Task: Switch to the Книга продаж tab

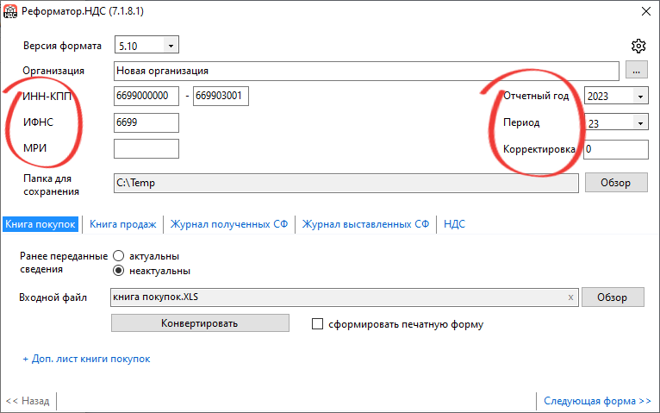Action: pyautogui.click(x=123, y=224)
